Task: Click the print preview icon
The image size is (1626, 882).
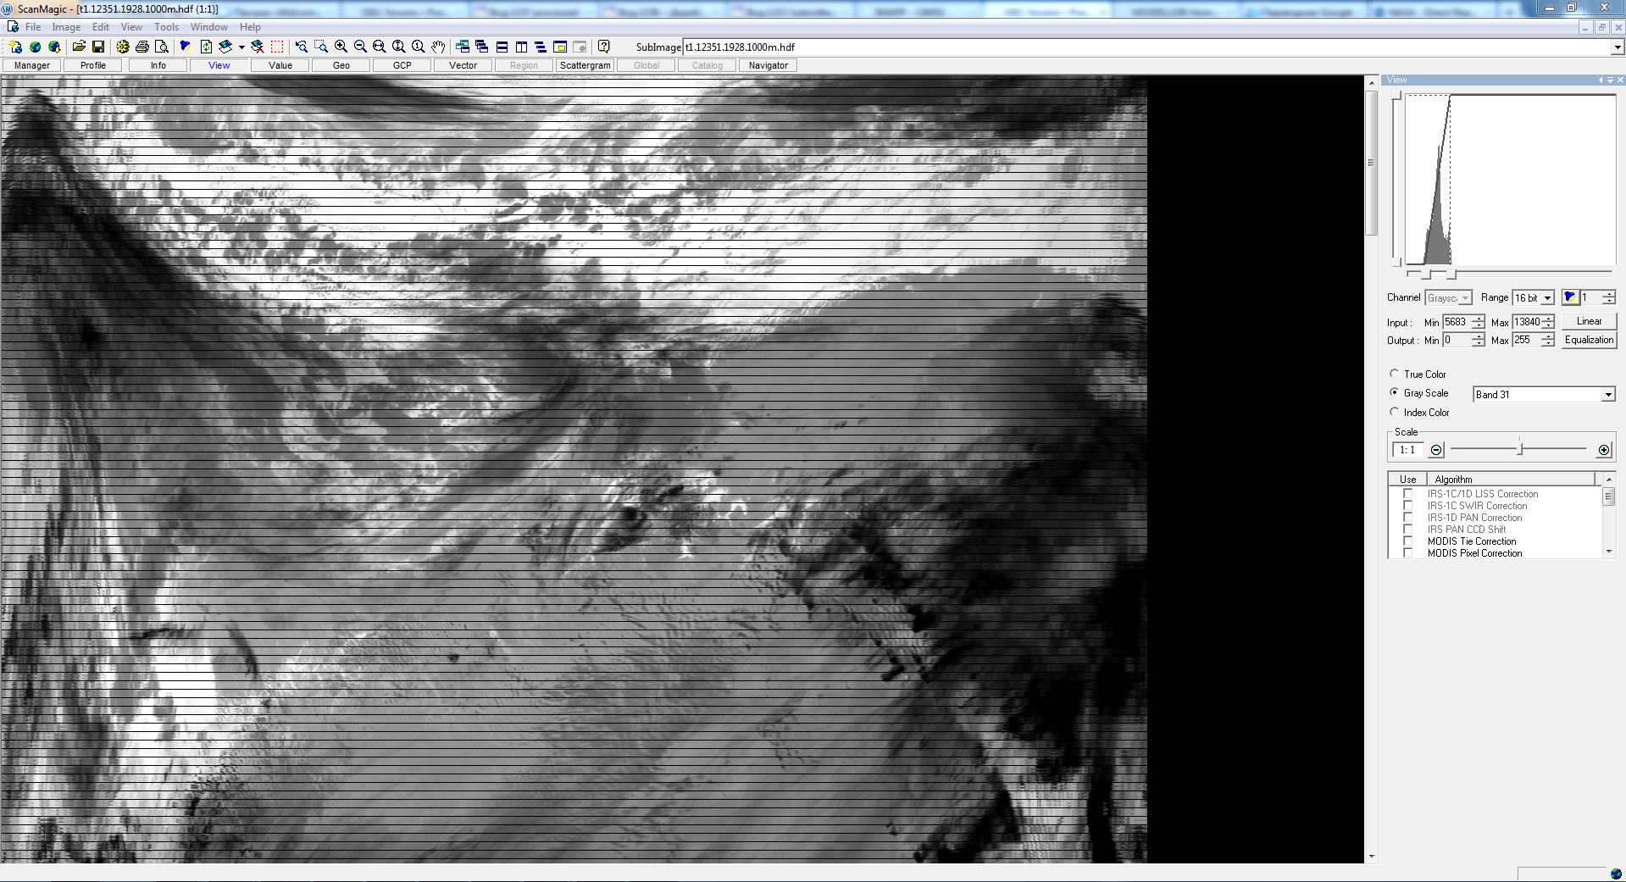Action: click(162, 47)
